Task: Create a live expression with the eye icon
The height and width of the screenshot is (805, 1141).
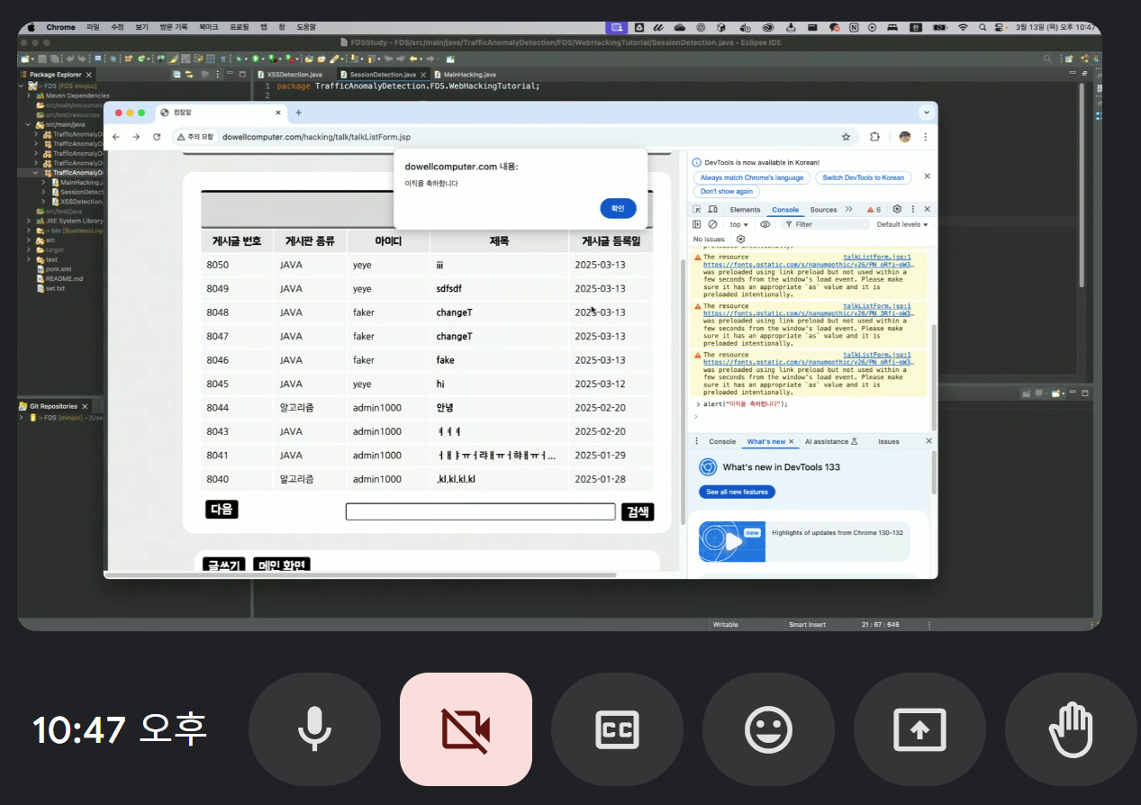Action: (x=765, y=224)
